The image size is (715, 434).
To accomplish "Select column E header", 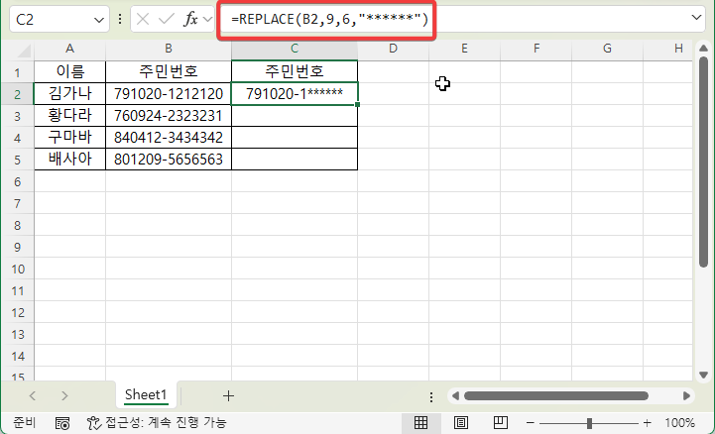I will click(x=464, y=49).
